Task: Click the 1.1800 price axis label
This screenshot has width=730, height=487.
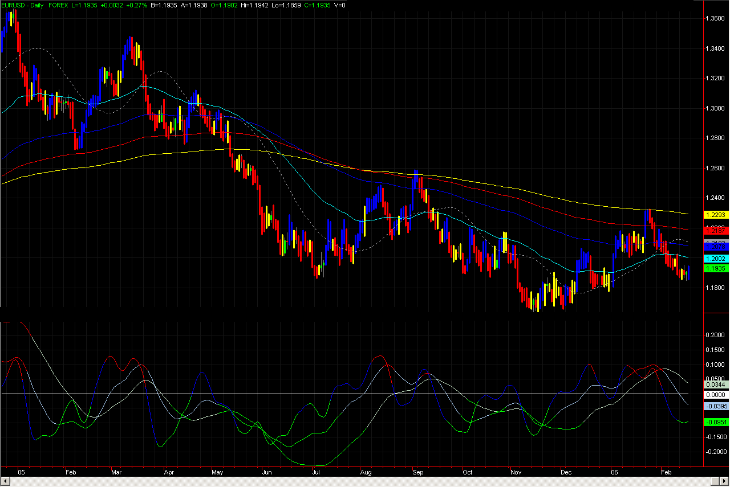Action: pos(715,288)
